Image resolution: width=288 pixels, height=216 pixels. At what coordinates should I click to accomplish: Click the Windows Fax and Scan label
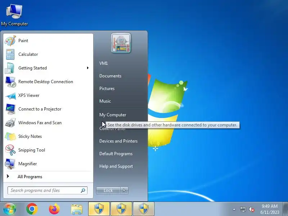click(40, 123)
